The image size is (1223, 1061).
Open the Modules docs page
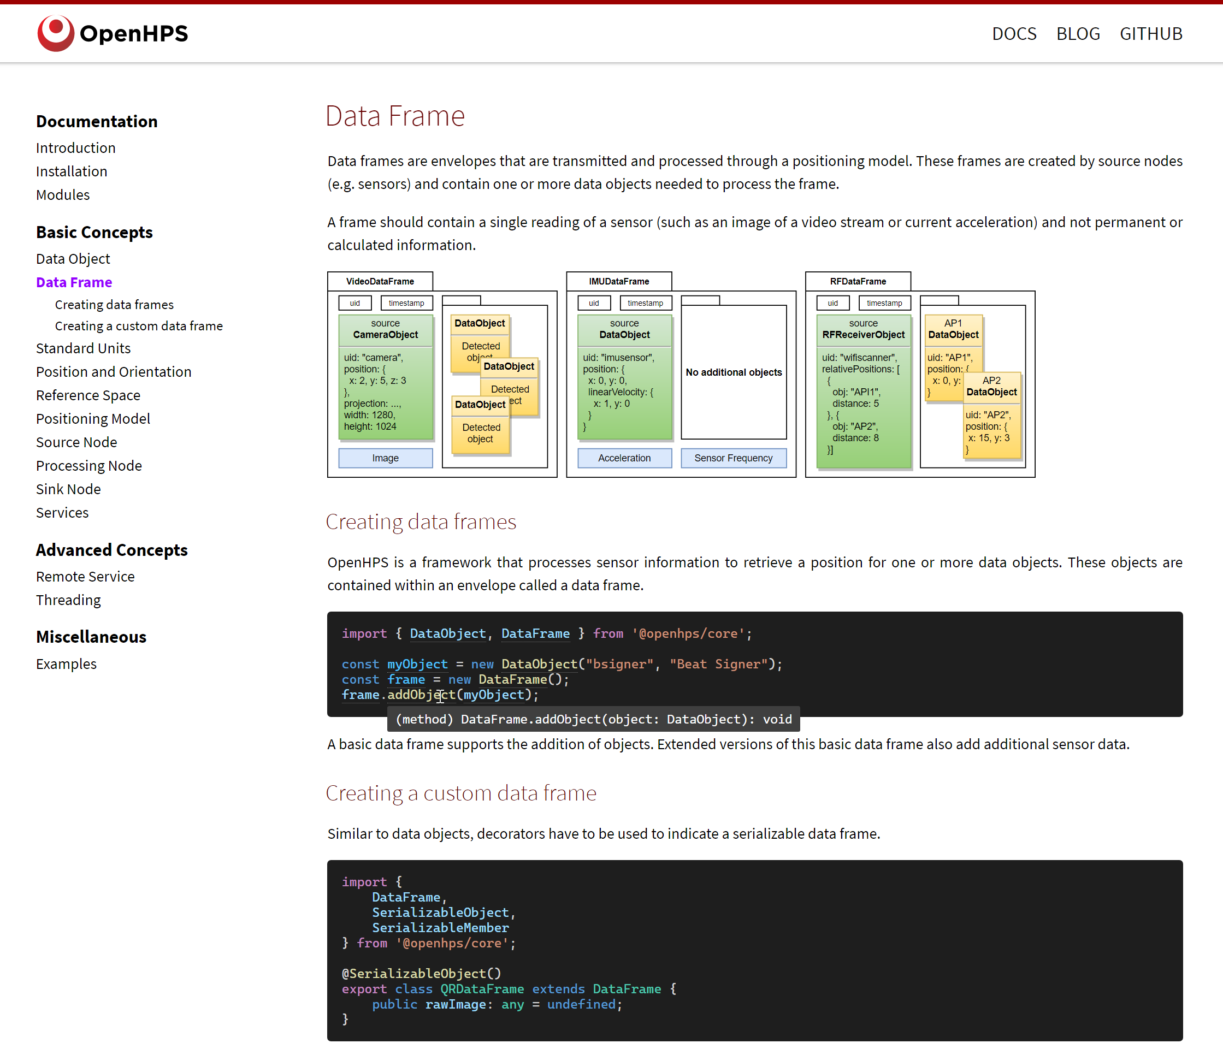pyautogui.click(x=63, y=195)
